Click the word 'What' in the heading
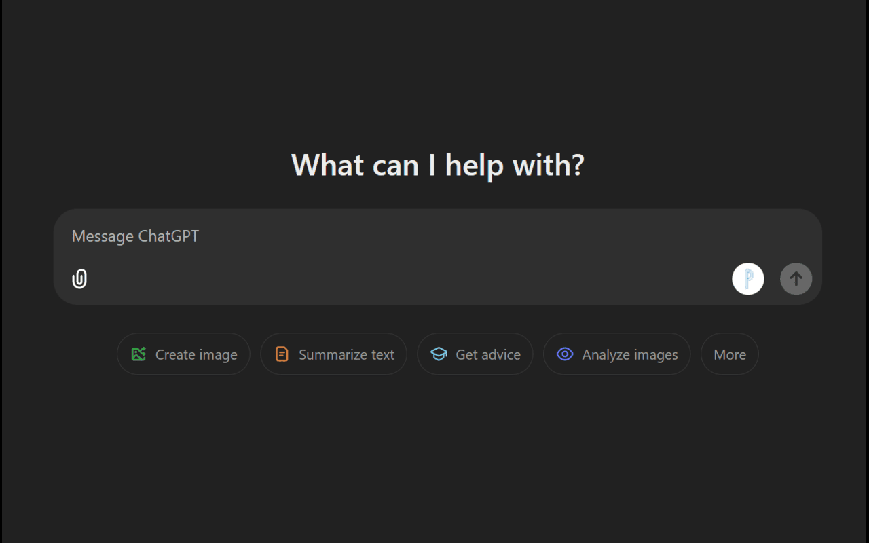 tap(327, 165)
